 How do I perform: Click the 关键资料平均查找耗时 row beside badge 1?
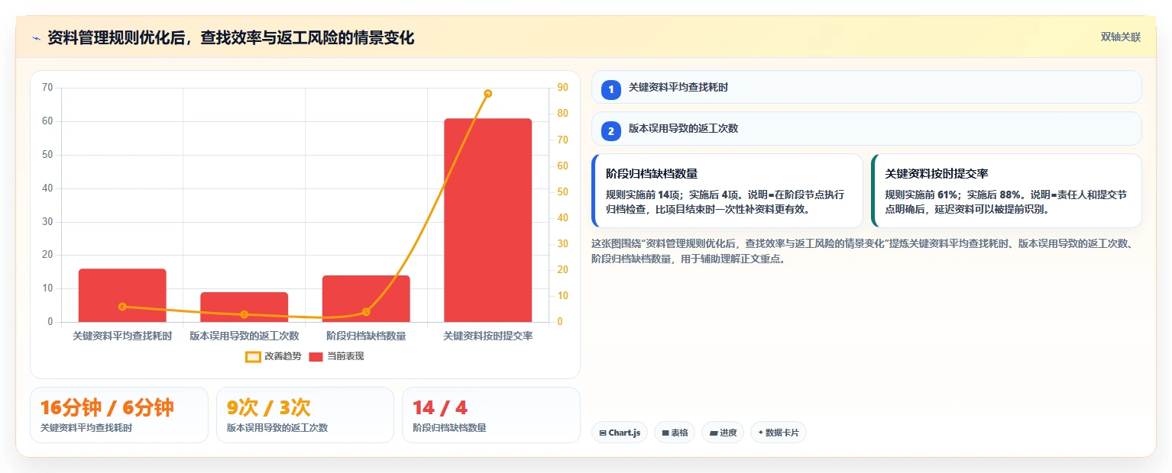[x=866, y=87]
